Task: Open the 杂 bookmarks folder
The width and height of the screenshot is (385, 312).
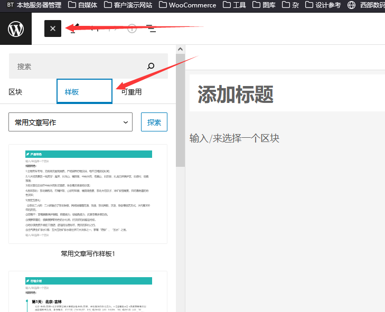Action: click(x=290, y=5)
